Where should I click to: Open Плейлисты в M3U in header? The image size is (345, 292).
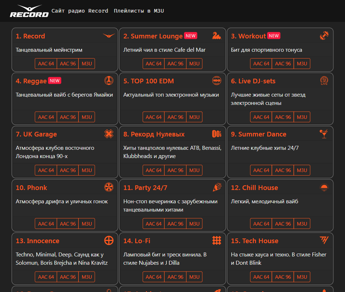[139, 11]
